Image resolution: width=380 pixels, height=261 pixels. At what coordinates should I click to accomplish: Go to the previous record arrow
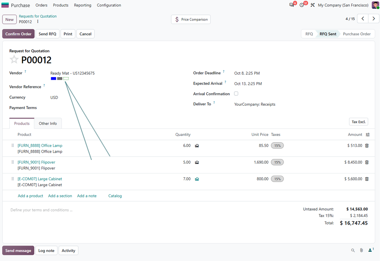(x=363, y=18)
